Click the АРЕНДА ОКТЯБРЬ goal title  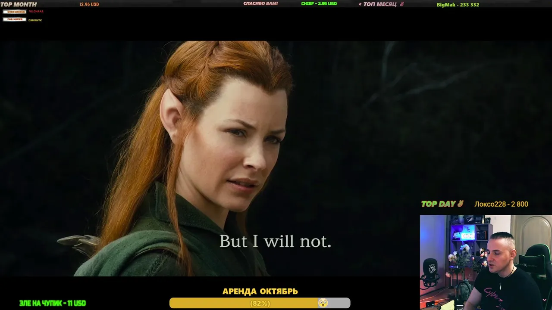pos(260,291)
